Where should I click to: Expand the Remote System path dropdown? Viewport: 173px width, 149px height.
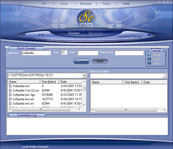(165, 76)
